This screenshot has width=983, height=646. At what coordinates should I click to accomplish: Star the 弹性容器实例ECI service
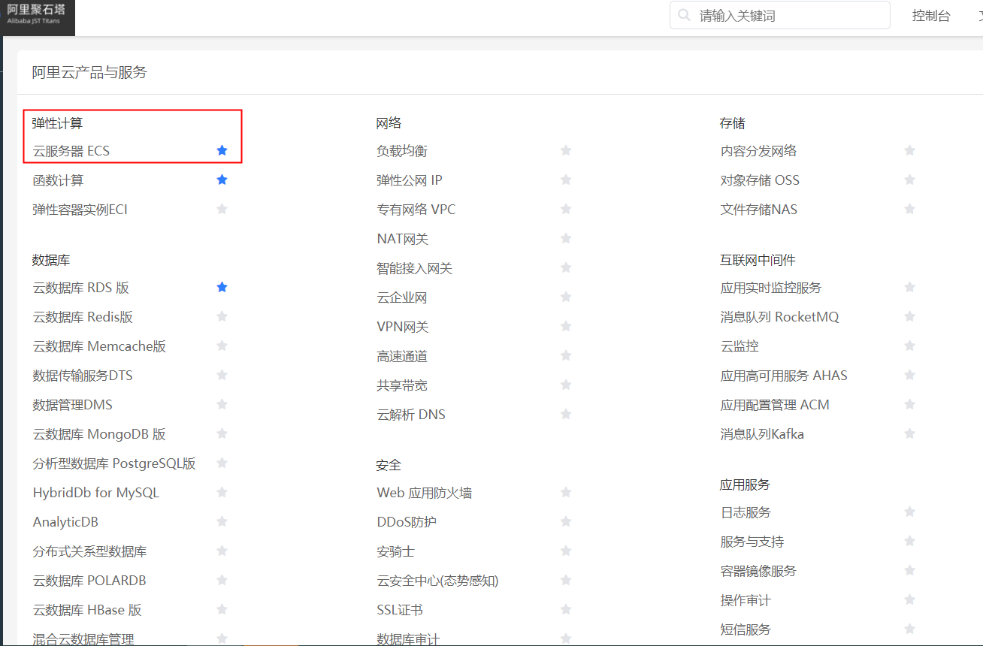[222, 210]
